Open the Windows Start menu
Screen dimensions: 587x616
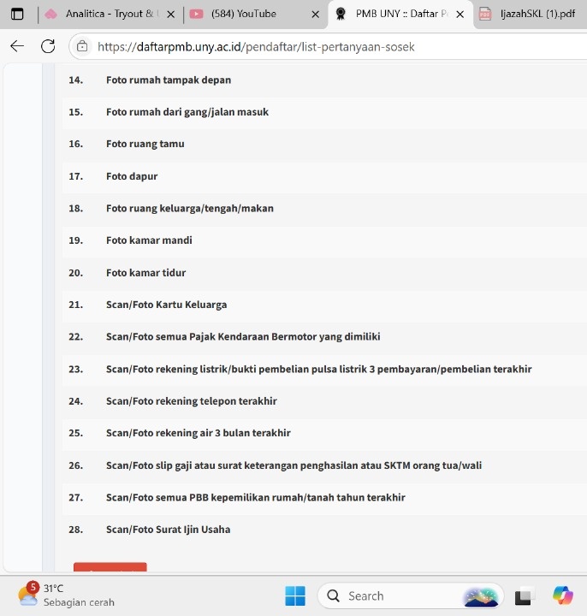295,595
